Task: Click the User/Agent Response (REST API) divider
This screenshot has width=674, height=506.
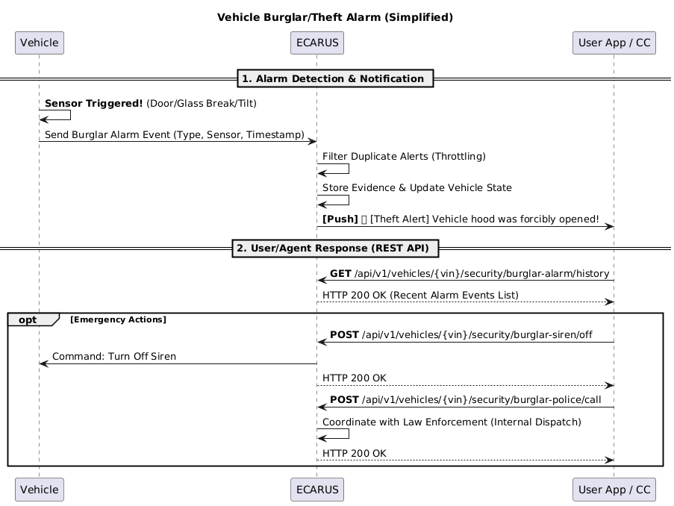Action: 335,248
